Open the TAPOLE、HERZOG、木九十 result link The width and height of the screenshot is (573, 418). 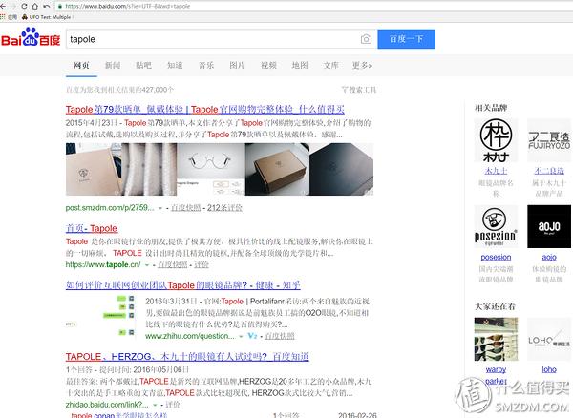point(187,357)
